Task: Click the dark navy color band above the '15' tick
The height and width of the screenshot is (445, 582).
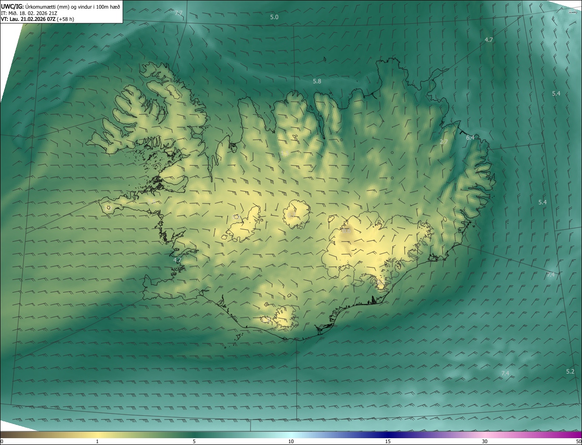Action: coord(388,435)
